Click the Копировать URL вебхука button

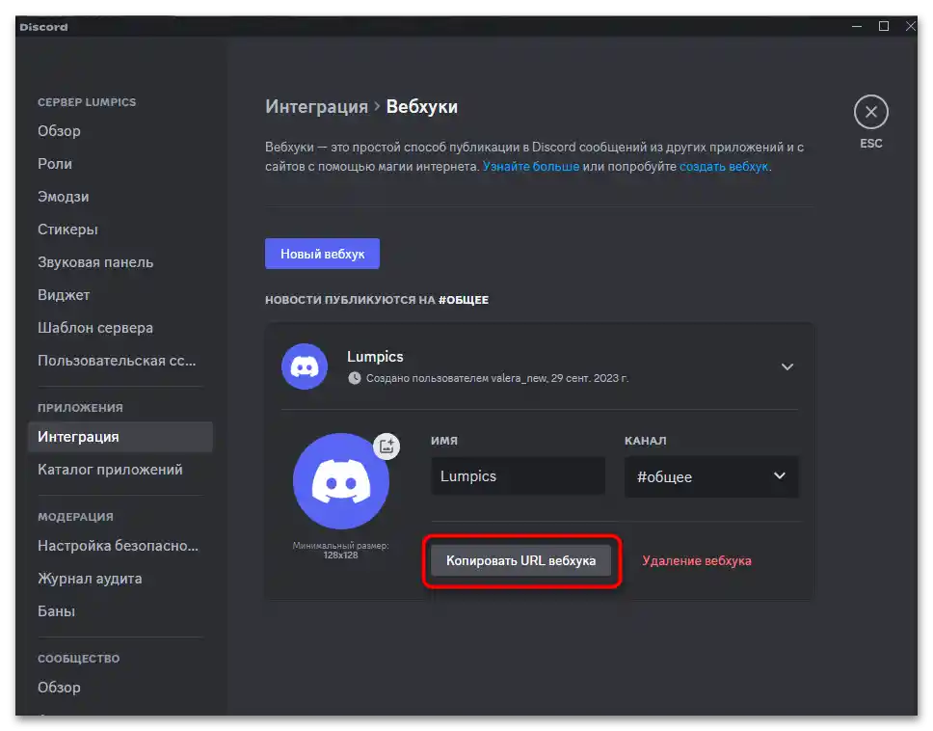521,559
